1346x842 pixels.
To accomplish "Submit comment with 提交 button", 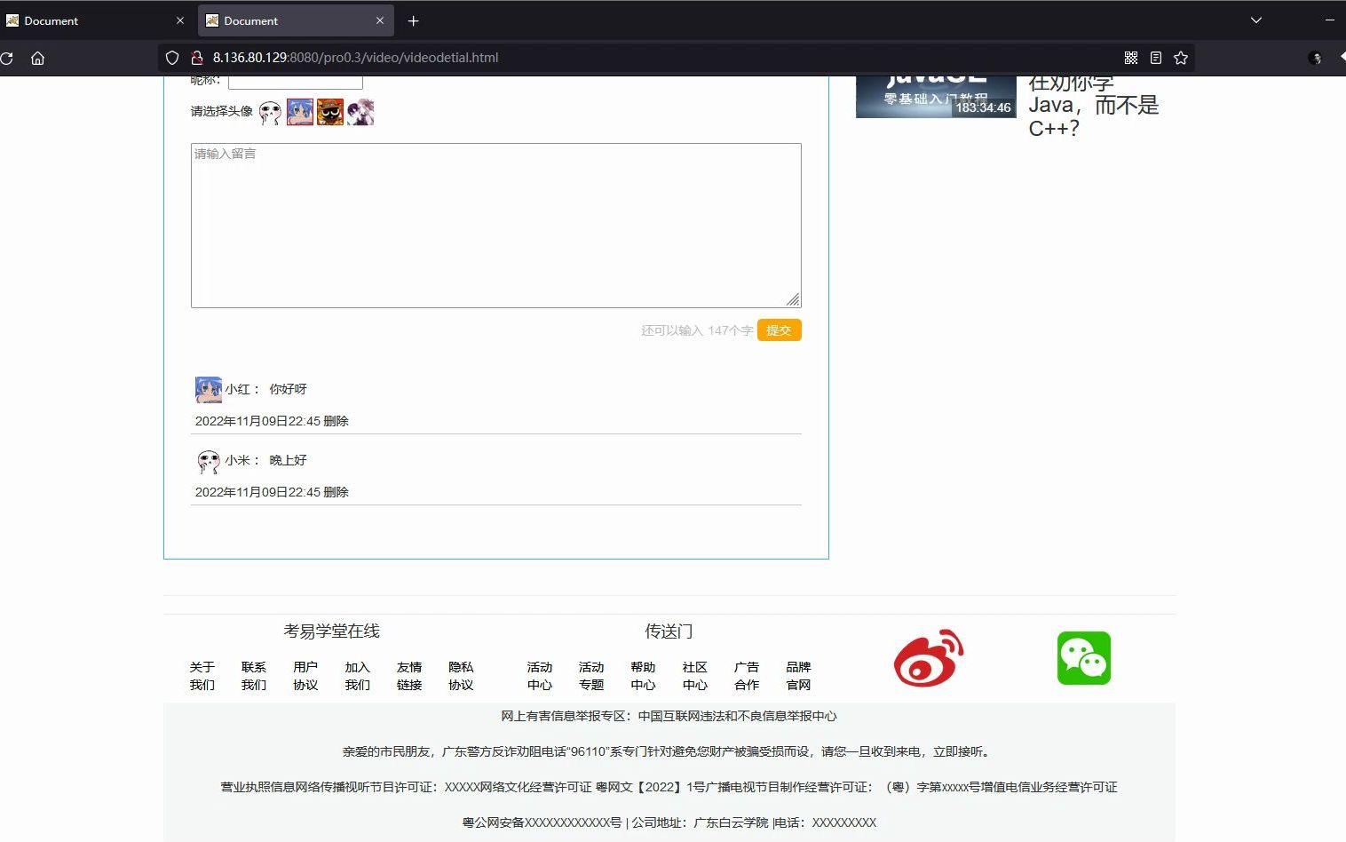I will (780, 330).
